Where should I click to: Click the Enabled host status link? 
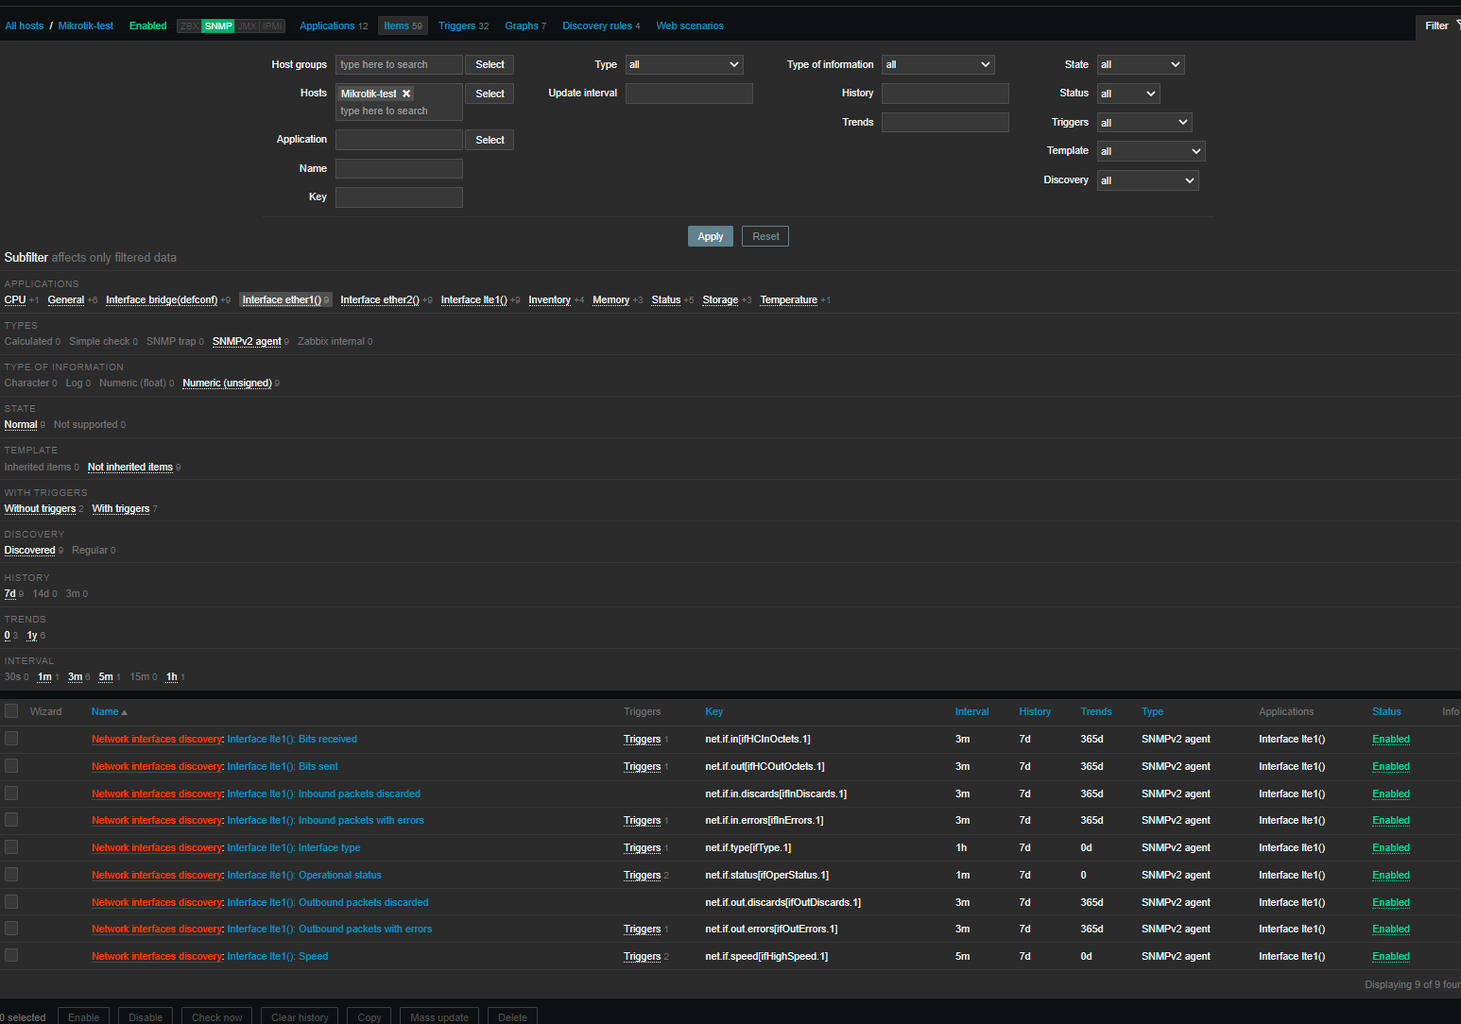point(147,26)
